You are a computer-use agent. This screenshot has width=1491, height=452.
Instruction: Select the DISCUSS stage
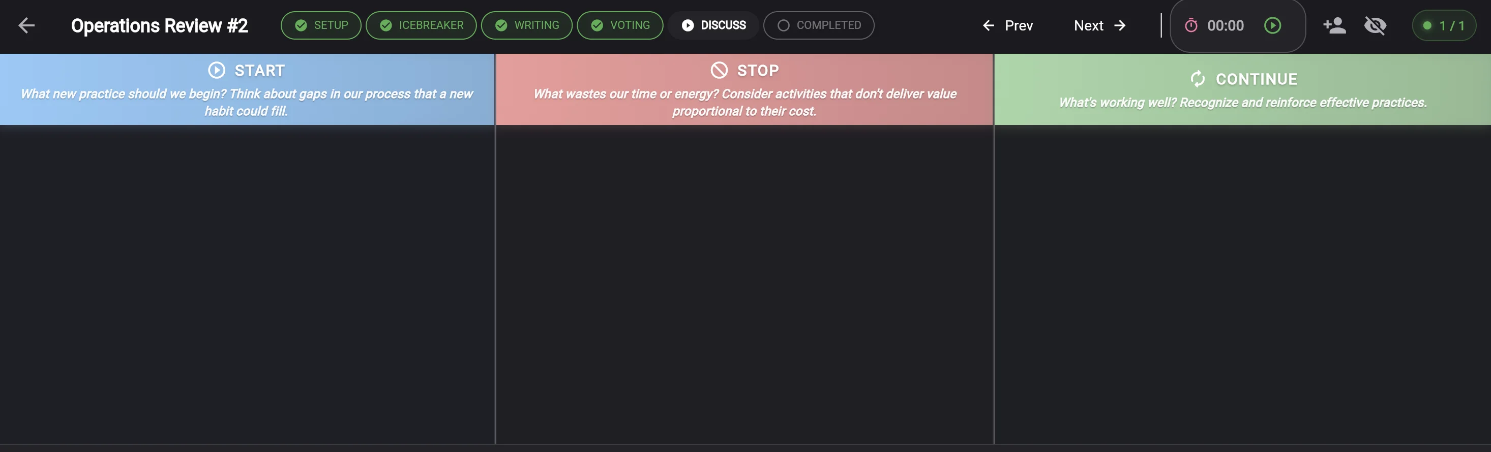pyautogui.click(x=713, y=25)
